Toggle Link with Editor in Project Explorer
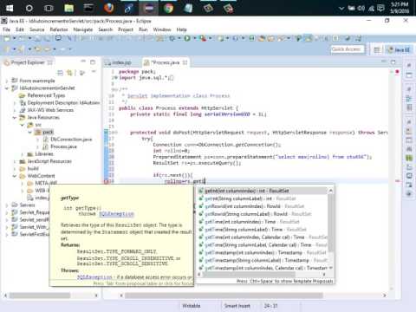Screen dimensions: 416x312 point(69,73)
